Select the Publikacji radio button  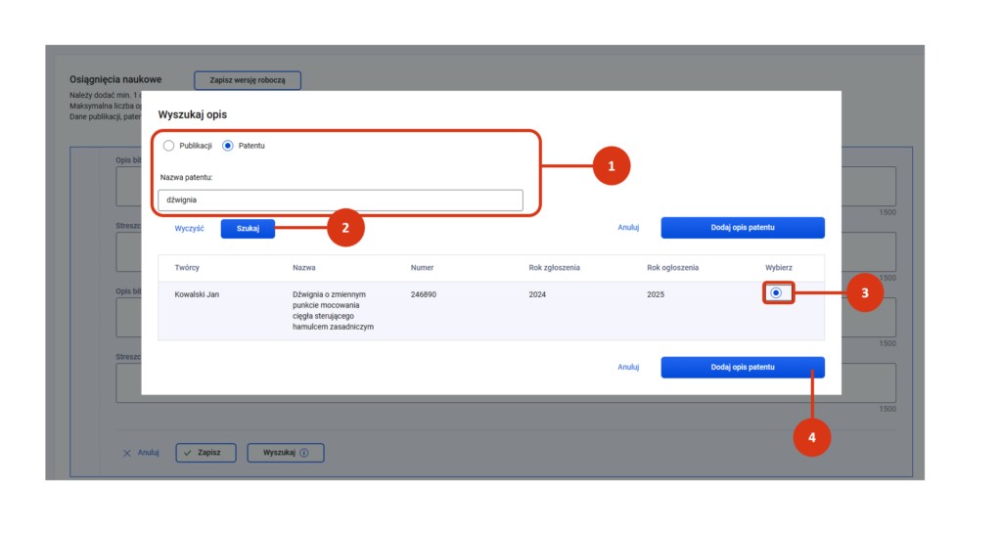click(x=169, y=146)
